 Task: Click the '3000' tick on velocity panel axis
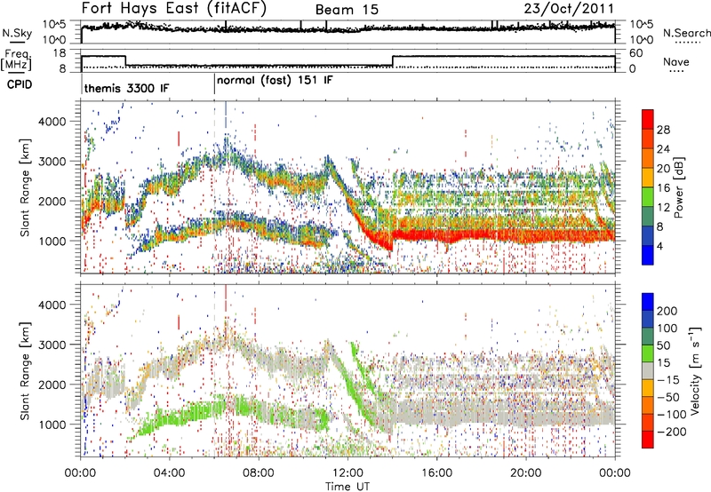pyautogui.click(x=52, y=345)
